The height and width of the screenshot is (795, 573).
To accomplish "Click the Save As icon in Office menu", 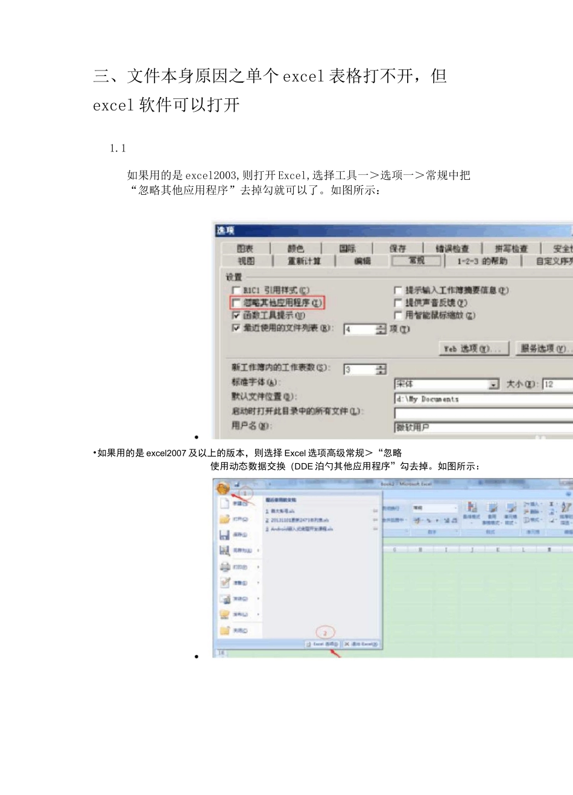I will coord(224,550).
